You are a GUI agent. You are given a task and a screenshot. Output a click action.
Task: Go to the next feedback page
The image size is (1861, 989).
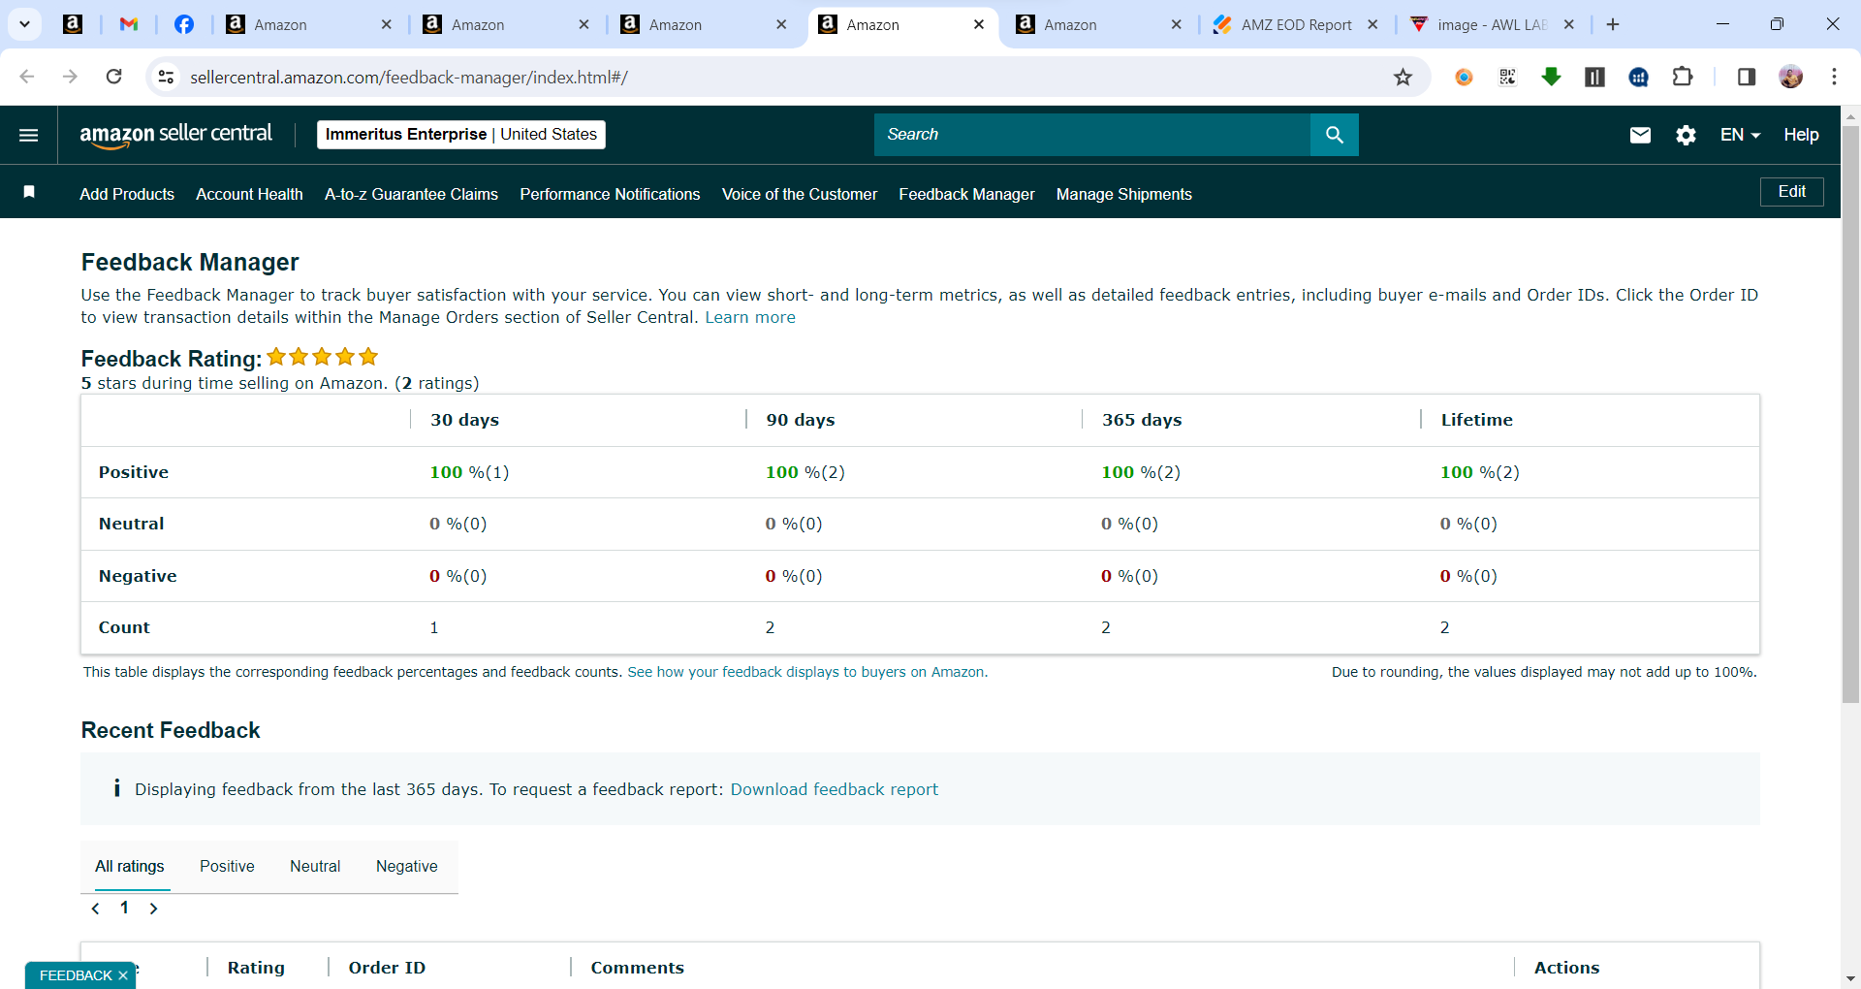pyautogui.click(x=153, y=909)
